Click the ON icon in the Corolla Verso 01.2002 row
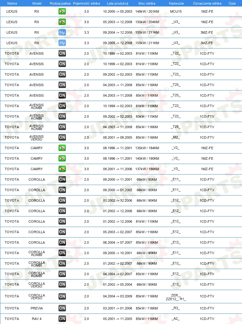 [x=62, y=284]
